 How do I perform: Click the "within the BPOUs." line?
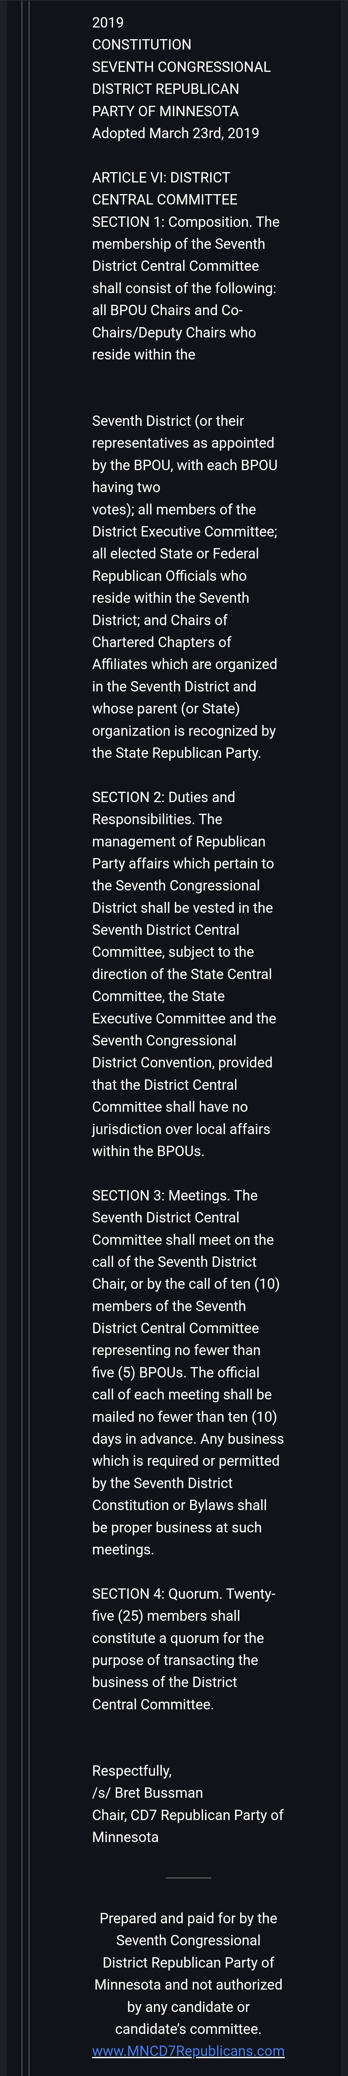pos(148,1151)
